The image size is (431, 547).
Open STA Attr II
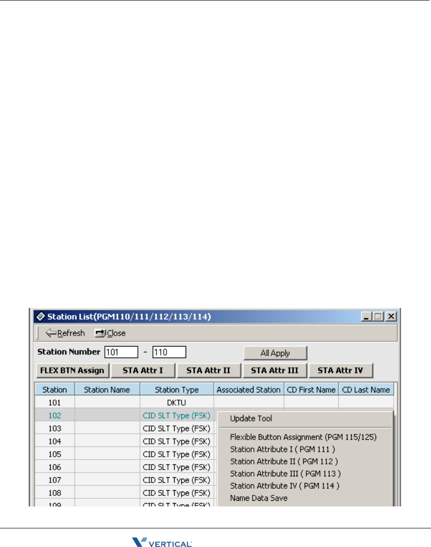(209, 370)
